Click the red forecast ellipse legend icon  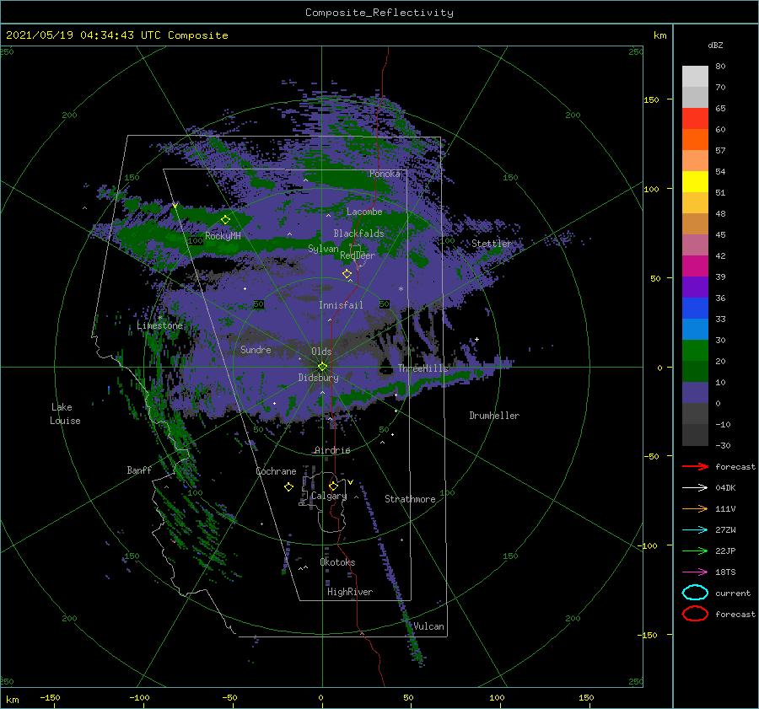click(695, 614)
